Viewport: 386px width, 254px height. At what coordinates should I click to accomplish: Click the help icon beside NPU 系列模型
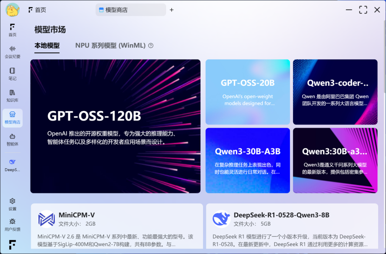point(151,45)
